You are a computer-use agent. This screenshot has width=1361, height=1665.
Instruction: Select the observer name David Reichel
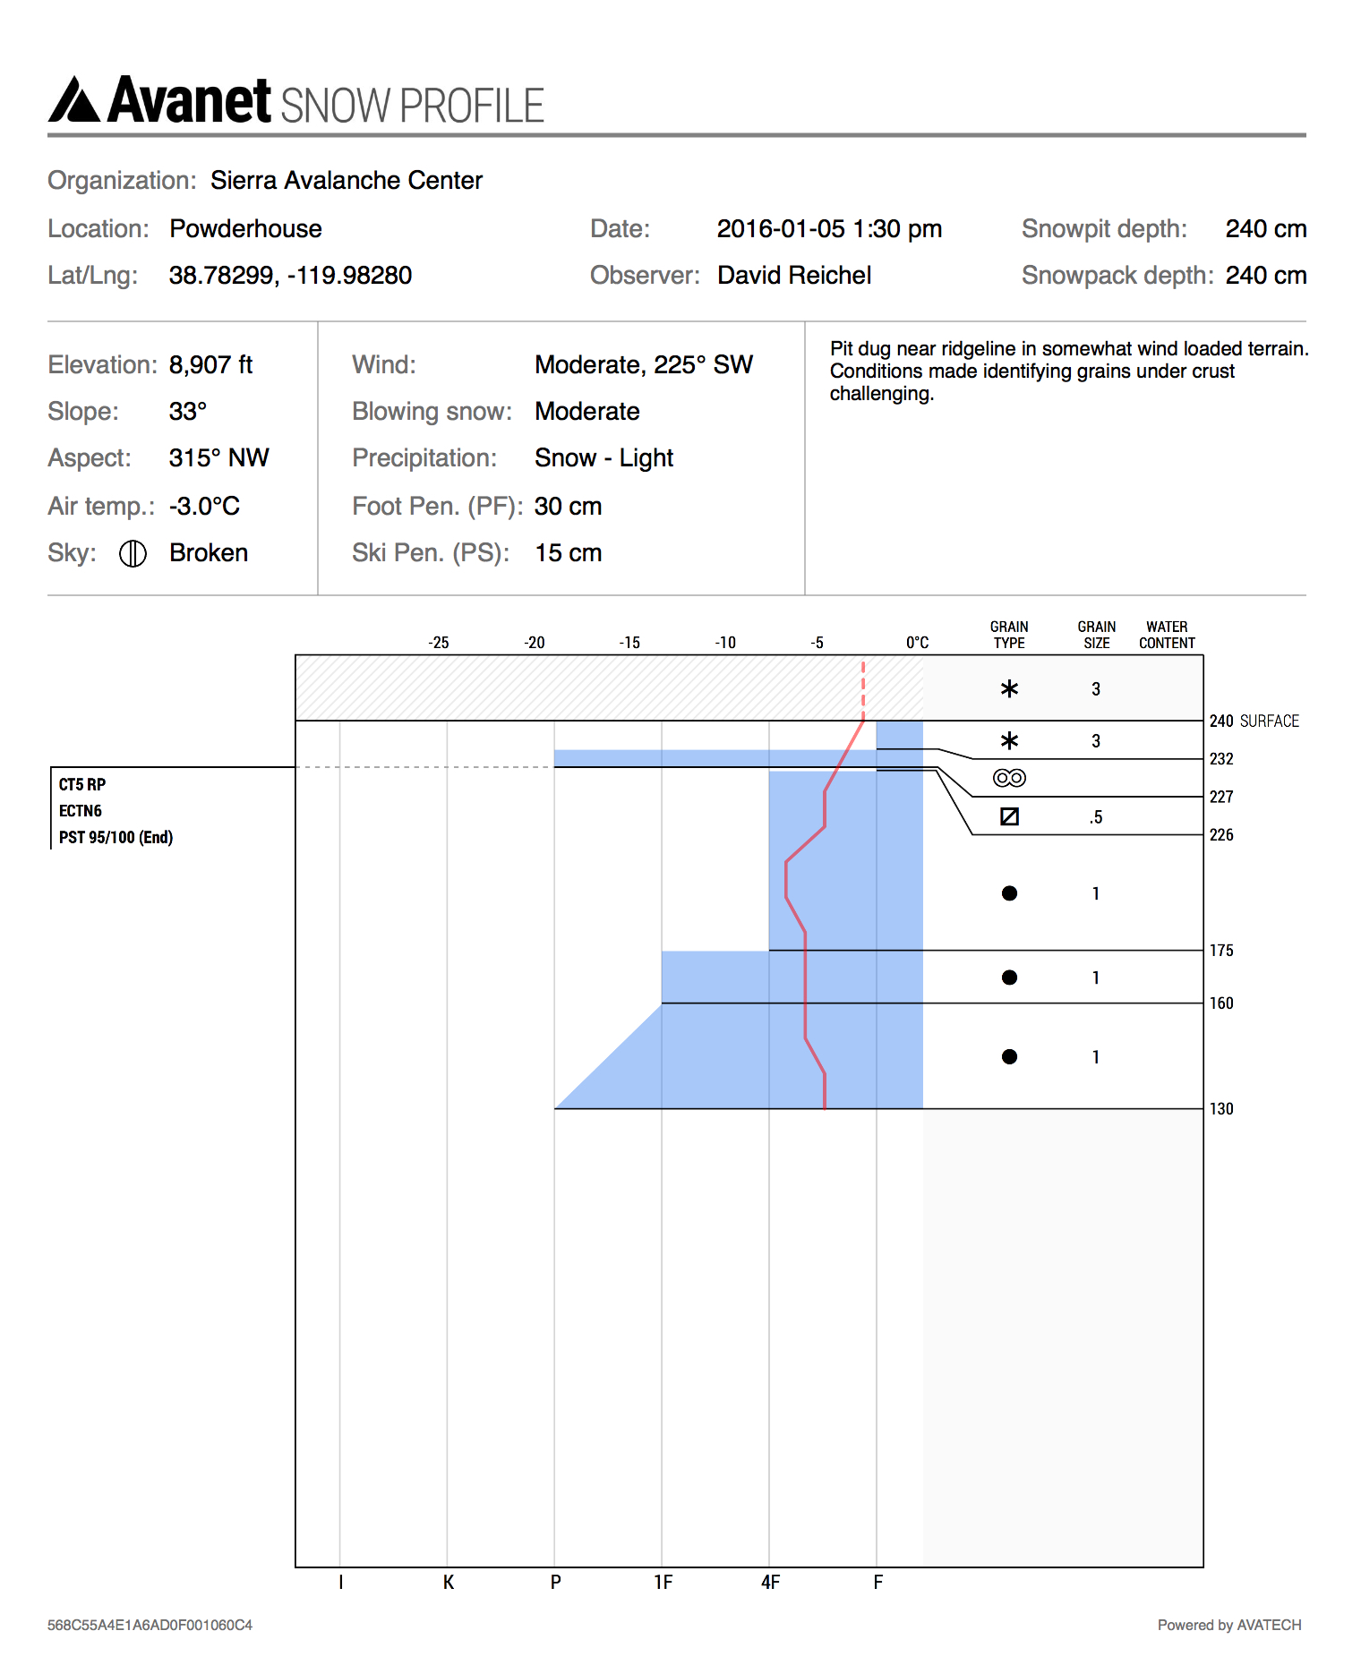click(794, 275)
